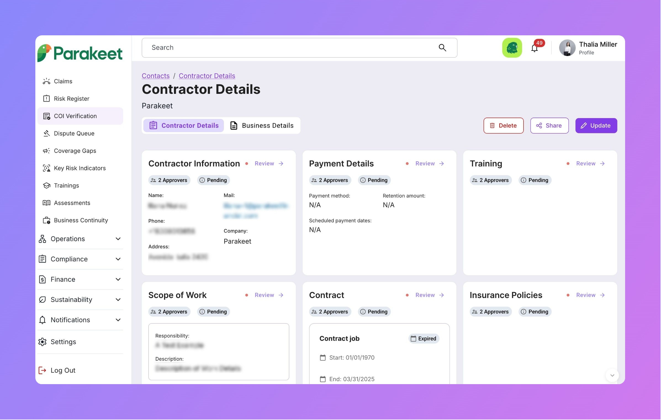The height and width of the screenshot is (420, 661).
Task: Expand the Finance section chevron
Action: tap(118, 279)
